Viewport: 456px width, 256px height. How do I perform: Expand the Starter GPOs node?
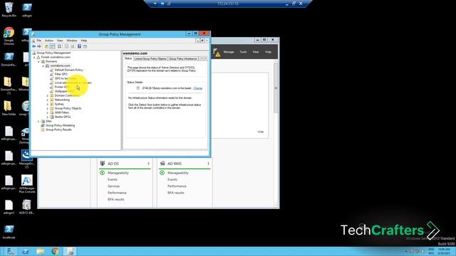[48, 117]
